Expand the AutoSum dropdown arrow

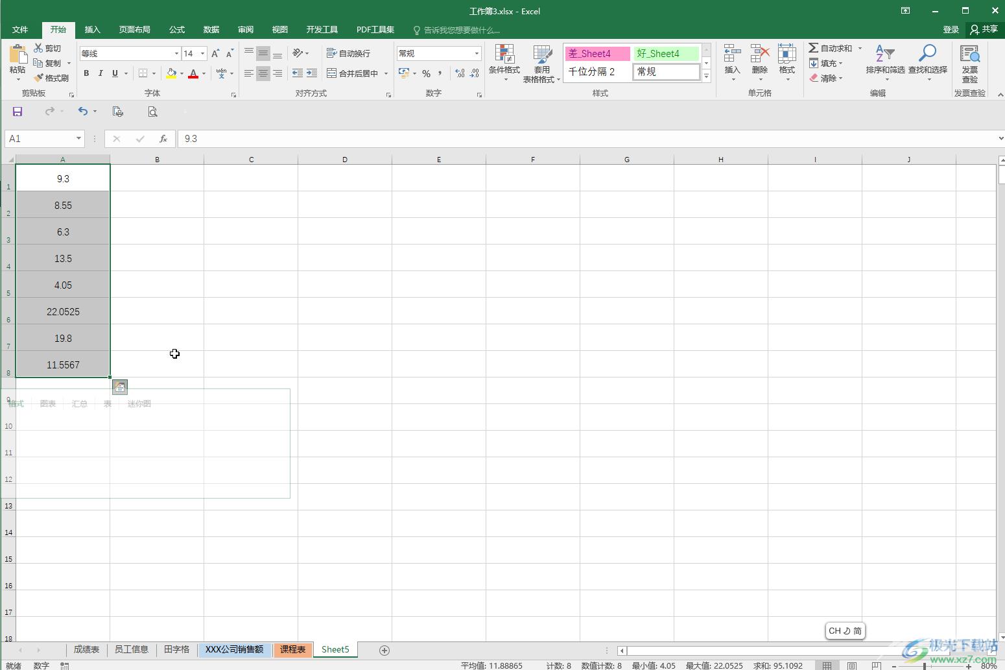coord(860,48)
